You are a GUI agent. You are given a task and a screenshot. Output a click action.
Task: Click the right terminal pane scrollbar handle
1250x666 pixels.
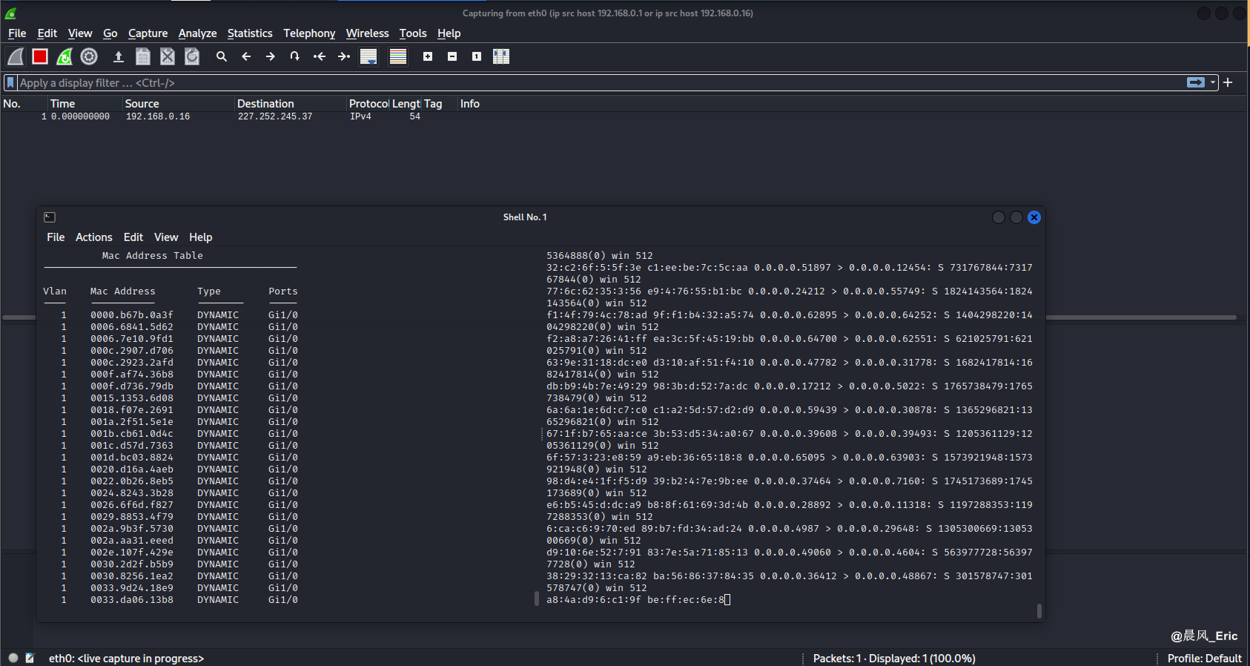click(1039, 611)
